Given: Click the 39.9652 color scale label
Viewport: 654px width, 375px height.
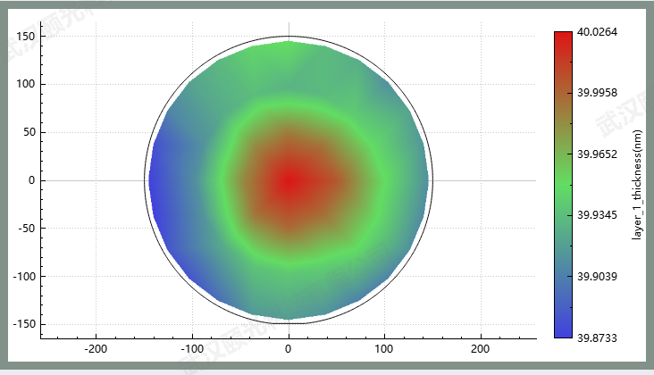Looking at the screenshot, I should [x=598, y=154].
